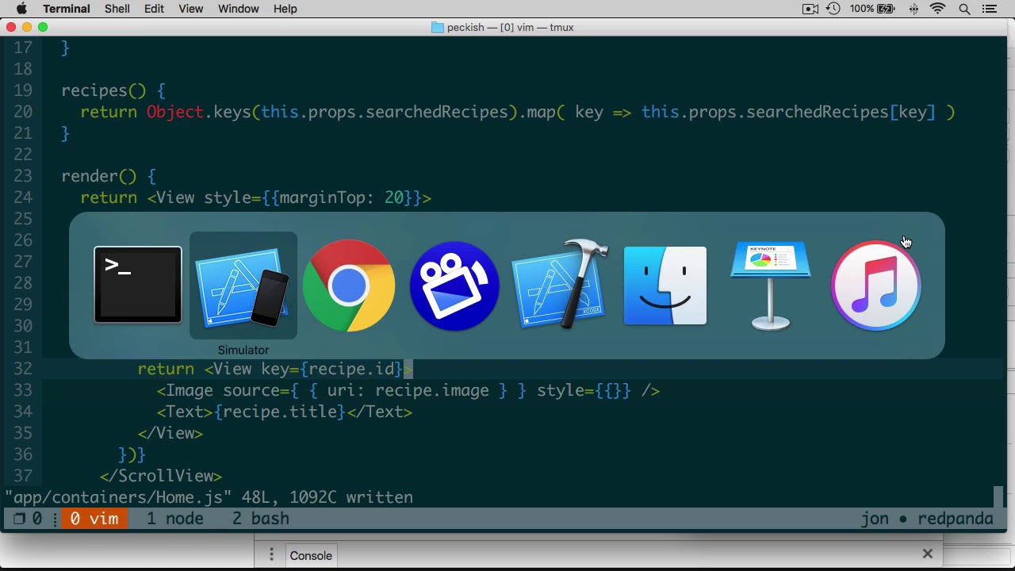Open Spotlight search
Image resolution: width=1015 pixels, height=571 pixels.
pyautogui.click(x=964, y=9)
